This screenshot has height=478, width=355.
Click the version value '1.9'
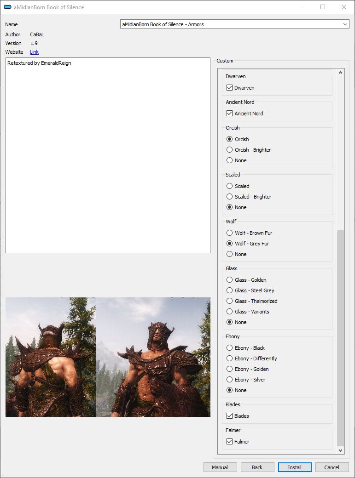point(34,43)
